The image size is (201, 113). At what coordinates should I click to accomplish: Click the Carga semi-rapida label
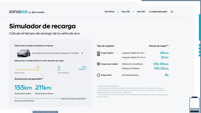(109, 64)
